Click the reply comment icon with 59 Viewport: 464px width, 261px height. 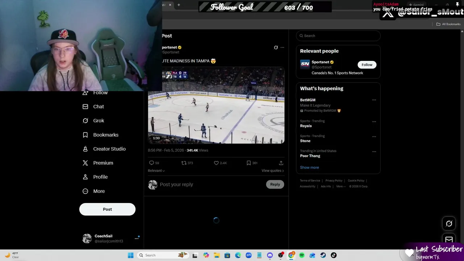tap(152, 163)
